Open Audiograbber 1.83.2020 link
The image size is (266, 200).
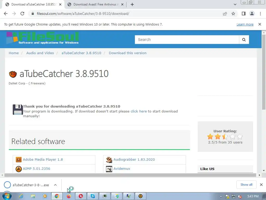point(134,160)
